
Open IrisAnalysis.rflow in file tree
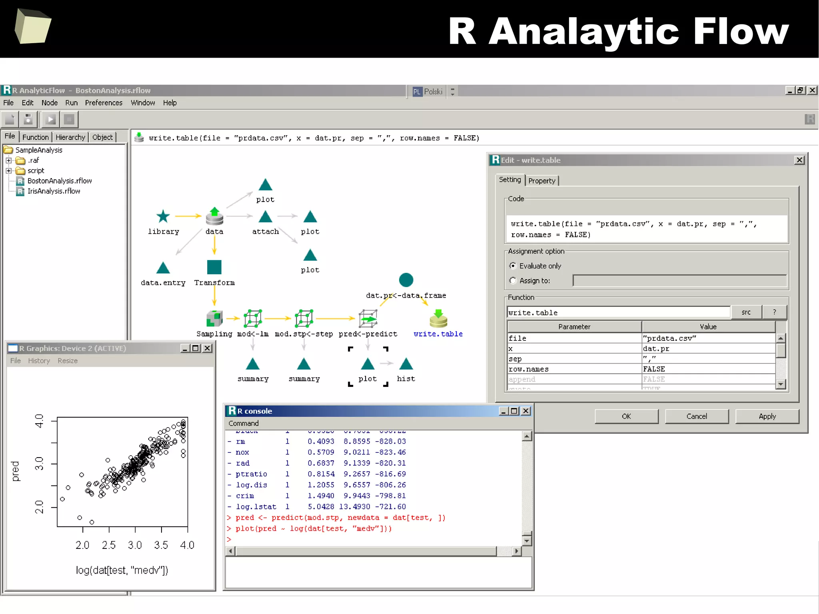tap(54, 191)
